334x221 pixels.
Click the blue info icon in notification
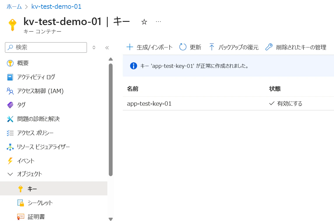134,66
